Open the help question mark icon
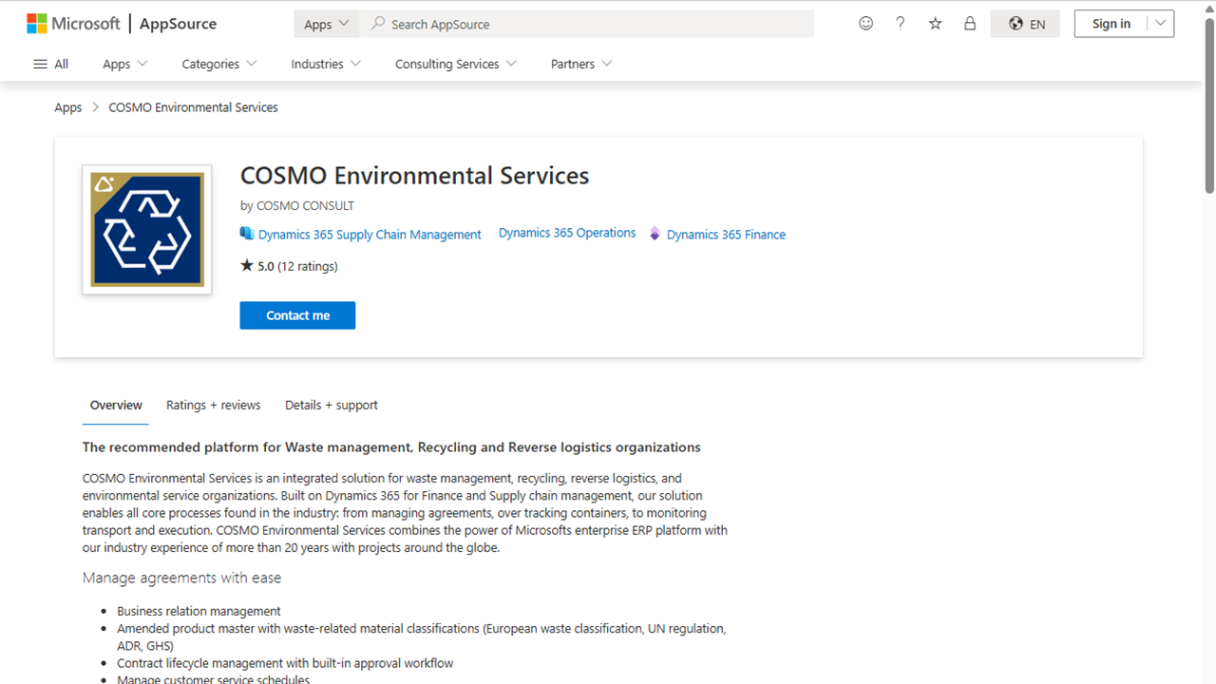 [900, 23]
